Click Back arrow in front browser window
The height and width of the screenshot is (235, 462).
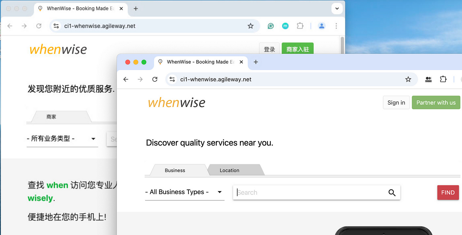(x=125, y=79)
